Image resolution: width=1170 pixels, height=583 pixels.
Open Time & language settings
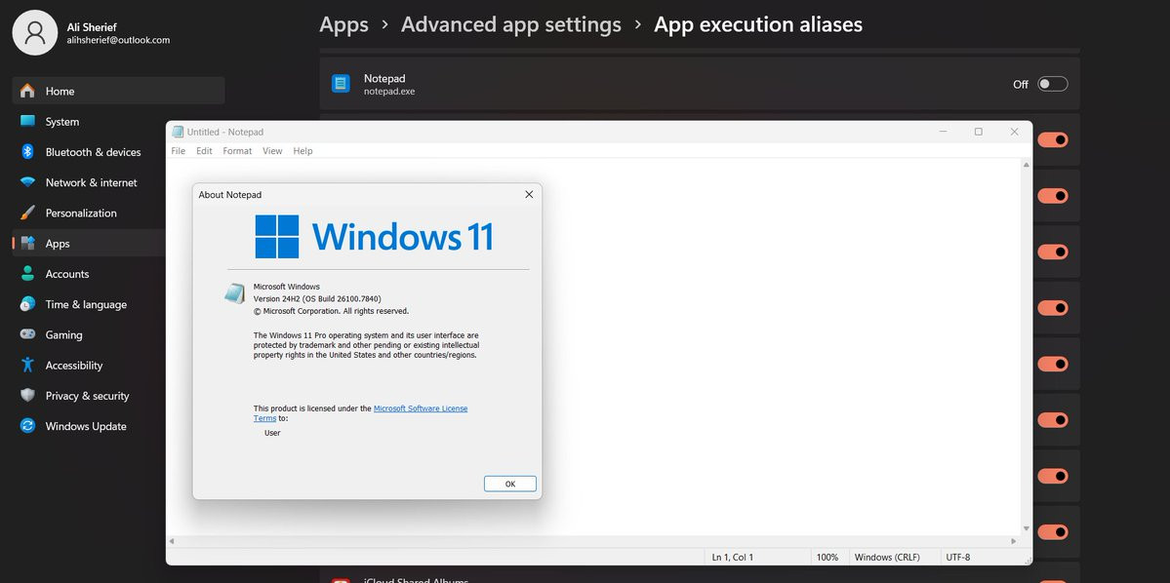pos(88,305)
